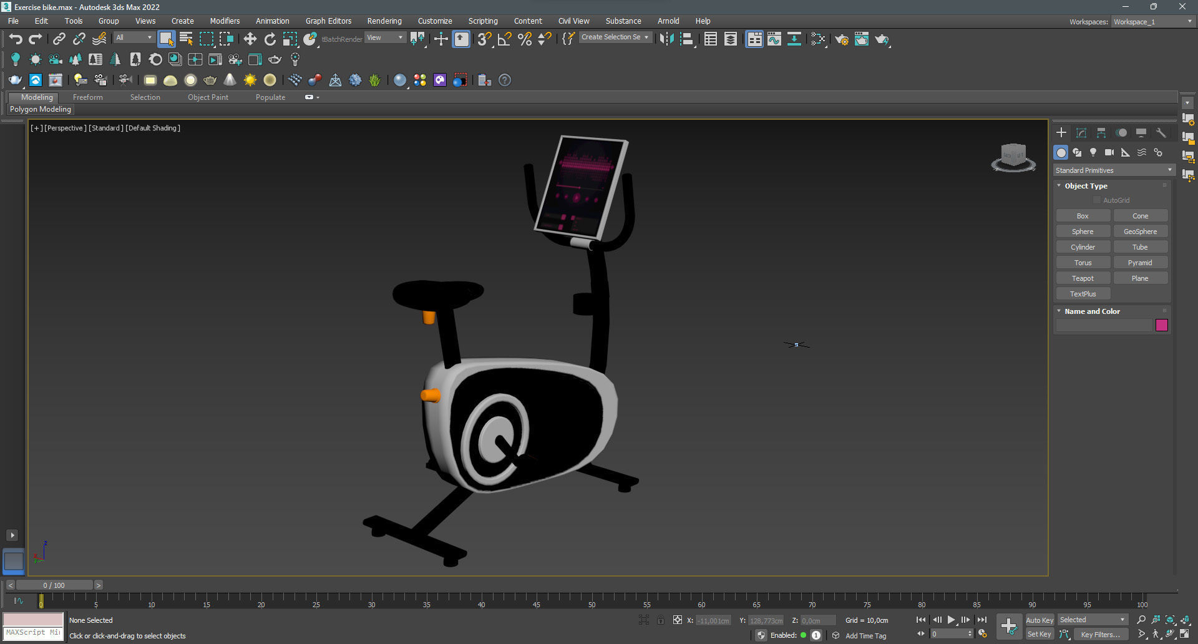Open the Rendering menu
Image resolution: width=1198 pixels, height=644 pixels.
pos(384,21)
